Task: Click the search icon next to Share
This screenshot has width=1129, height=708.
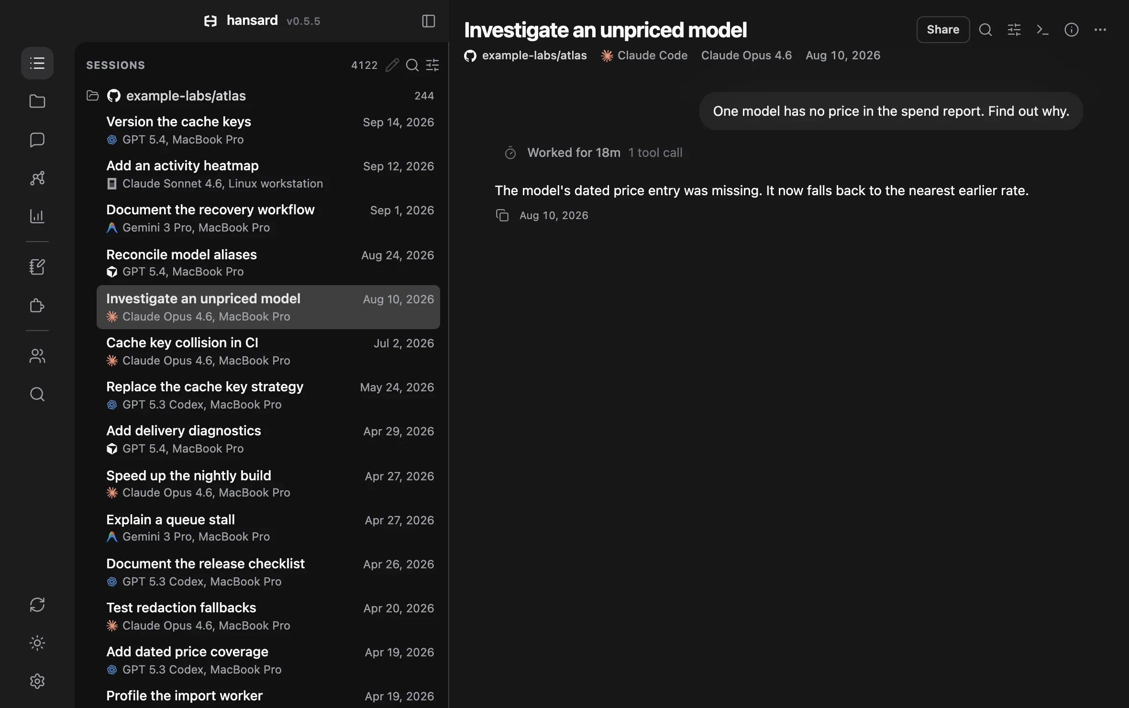Action: (x=985, y=30)
